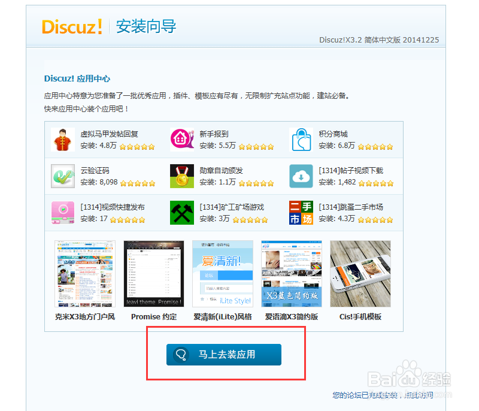Open the 勋章自动颁发 app link

pyautogui.click(x=221, y=171)
